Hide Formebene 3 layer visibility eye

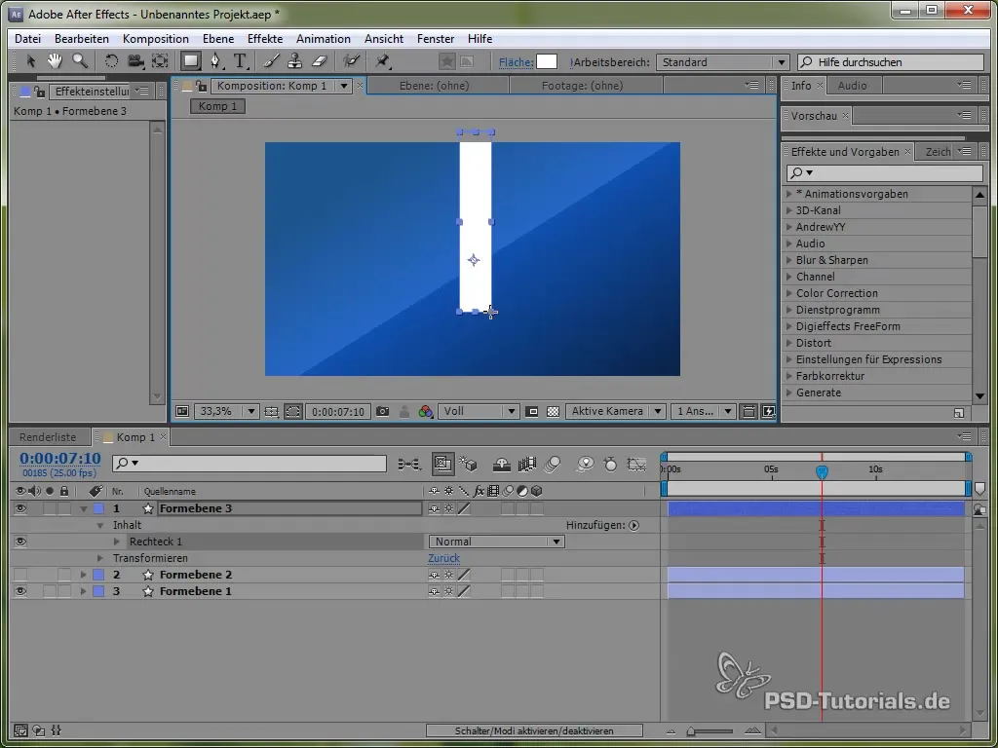pos(20,508)
